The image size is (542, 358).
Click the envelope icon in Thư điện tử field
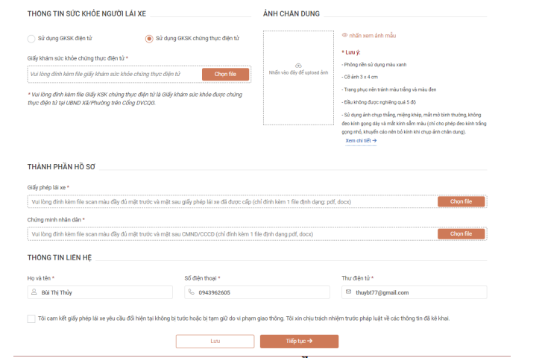point(347,292)
